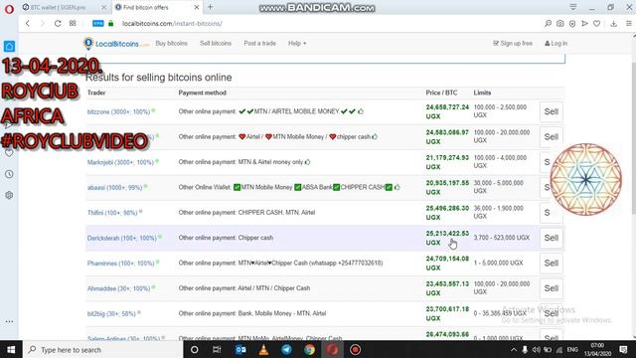
Task: Open trader abaasi profile
Action: point(115,188)
